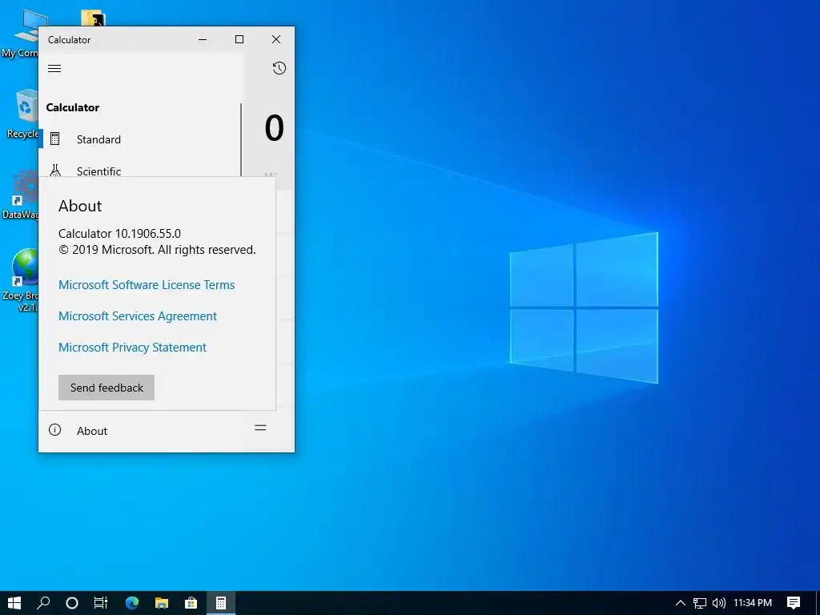Click the About heading in the flyout

tap(80, 206)
